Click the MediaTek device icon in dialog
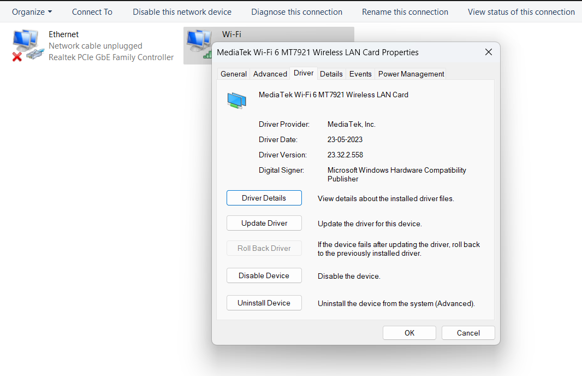This screenshot has width=582, height=376. [237, 101]
